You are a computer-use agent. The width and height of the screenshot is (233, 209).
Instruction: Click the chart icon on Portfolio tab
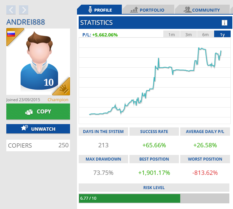tap(134, 10)
